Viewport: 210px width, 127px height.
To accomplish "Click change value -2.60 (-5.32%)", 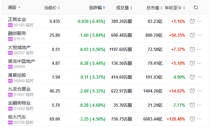I will coord(92,91).
